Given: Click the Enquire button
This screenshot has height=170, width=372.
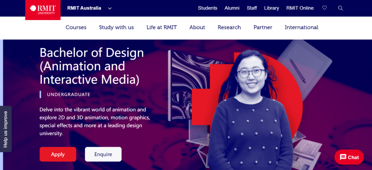Looking at the screenshot, I should [x=103, y=154].
